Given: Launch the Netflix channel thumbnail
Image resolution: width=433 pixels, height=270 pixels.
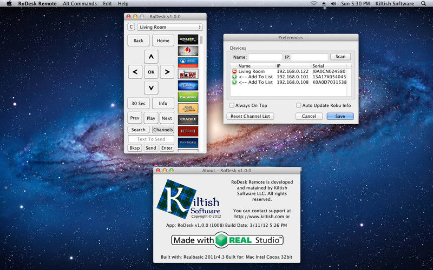Looking at the screenshot, I should (188, 131).
